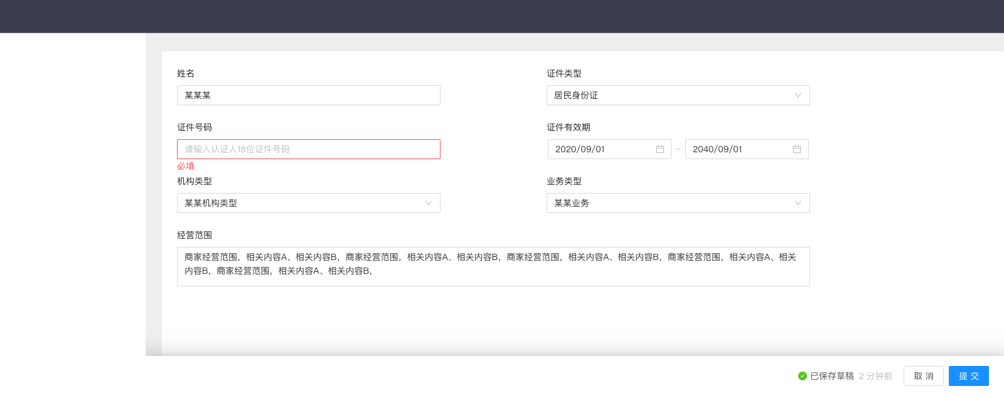The width and height of the screenshot is (1004, 396).
Task: Click the blue 提交 button
Action: (969, 376)
